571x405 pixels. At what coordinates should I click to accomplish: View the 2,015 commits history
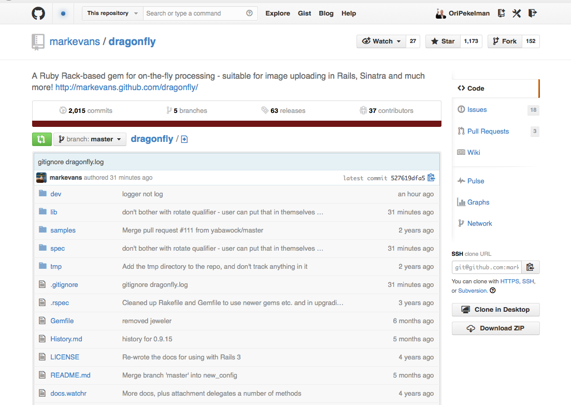pos(86,111)
